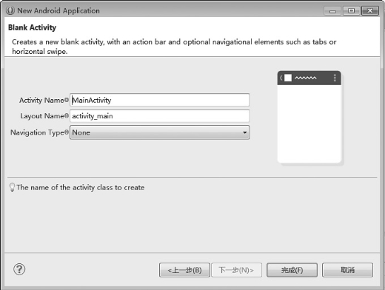Click the phone layout preview thumbnail
The width and height of the screenshot is (385, 290).
pos(309,117)
